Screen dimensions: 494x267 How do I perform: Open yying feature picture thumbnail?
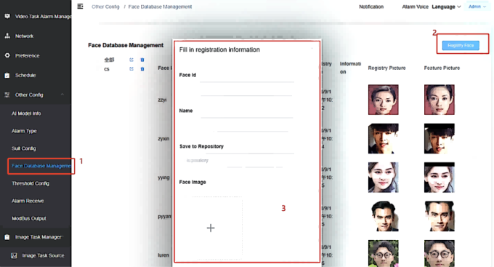[440, 178]
